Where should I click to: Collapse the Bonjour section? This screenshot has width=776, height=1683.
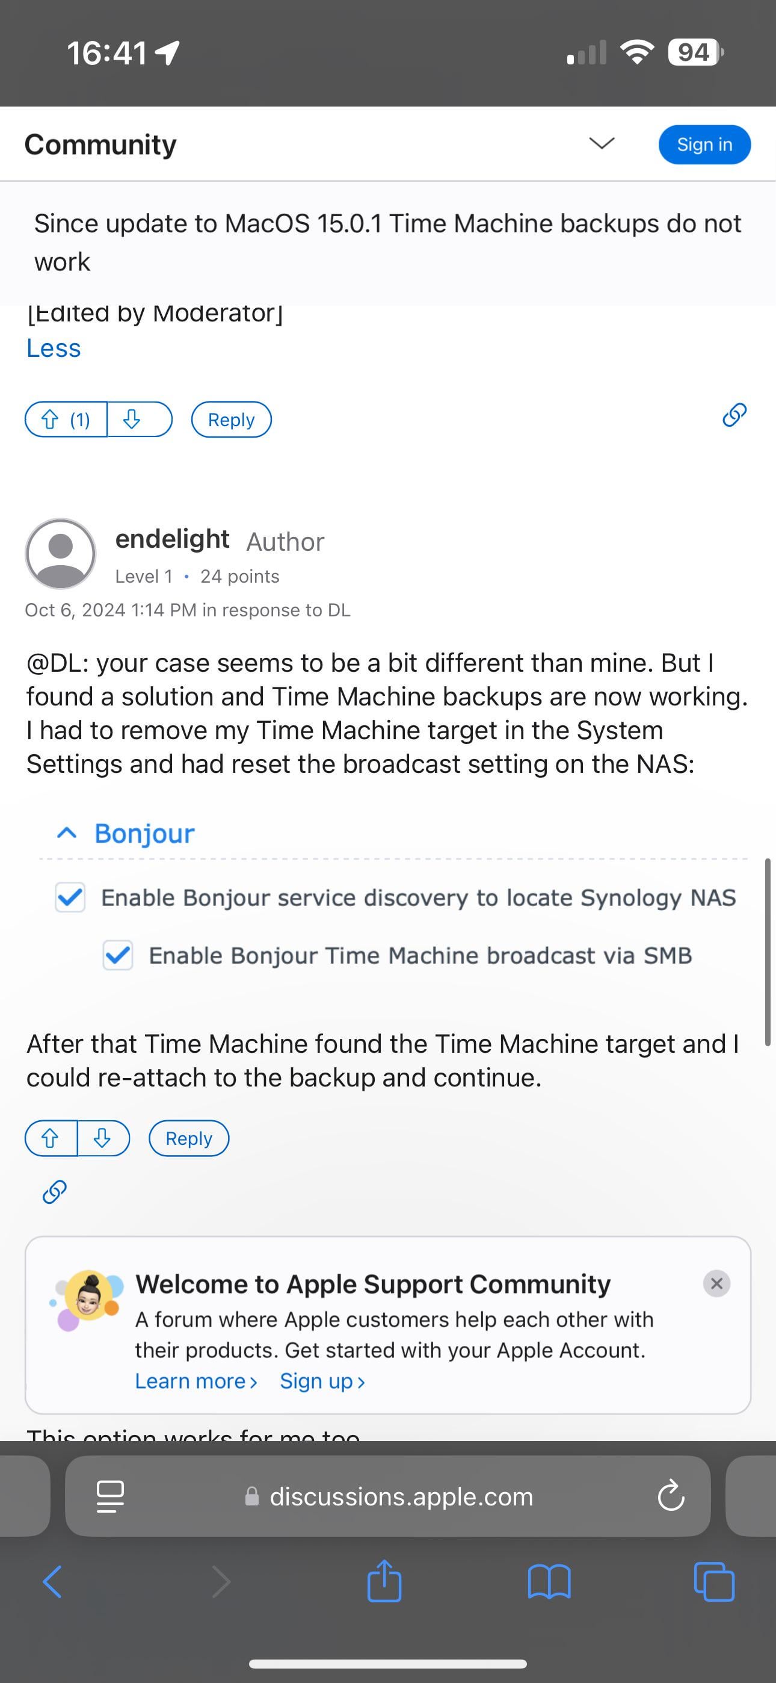67,833
